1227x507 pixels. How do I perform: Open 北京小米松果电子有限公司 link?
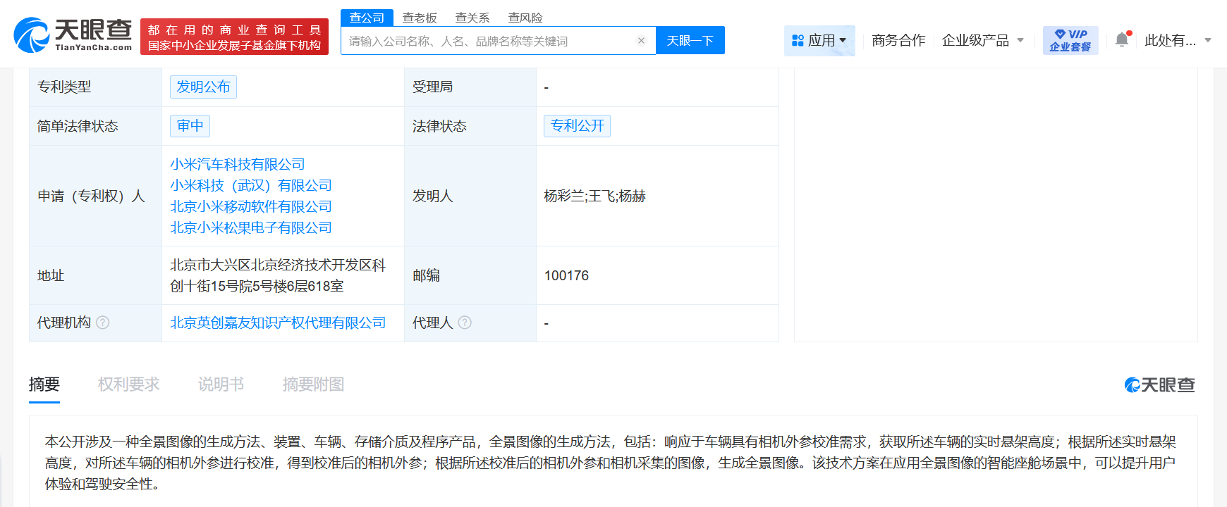[251, 227]
